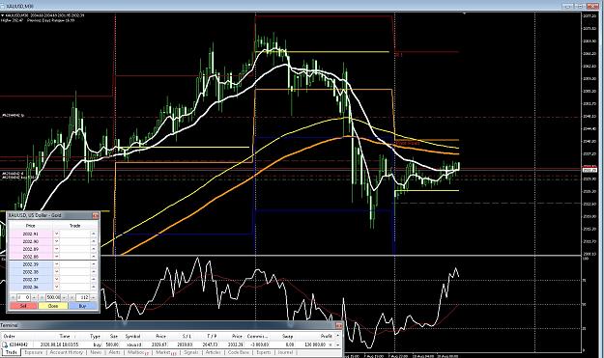
Task: Click the XAUUSD,M30 chart window title
Action: coord(20,6)
